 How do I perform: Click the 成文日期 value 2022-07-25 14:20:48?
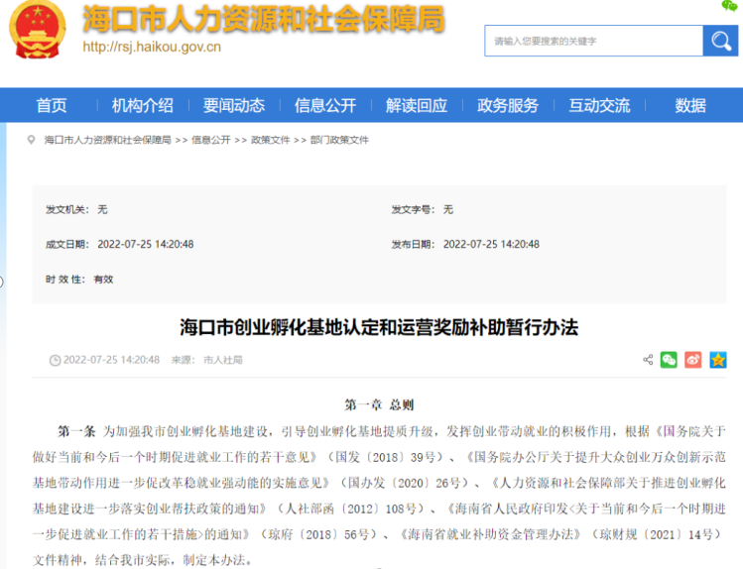coord(146,244)
